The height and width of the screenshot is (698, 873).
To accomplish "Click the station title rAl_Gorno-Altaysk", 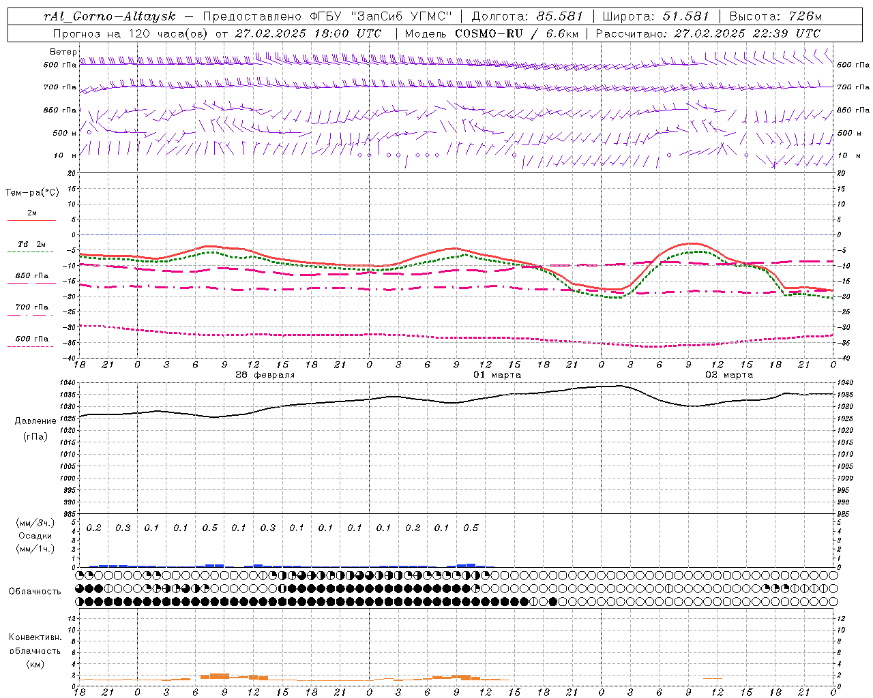I will [x=108, y=16].
